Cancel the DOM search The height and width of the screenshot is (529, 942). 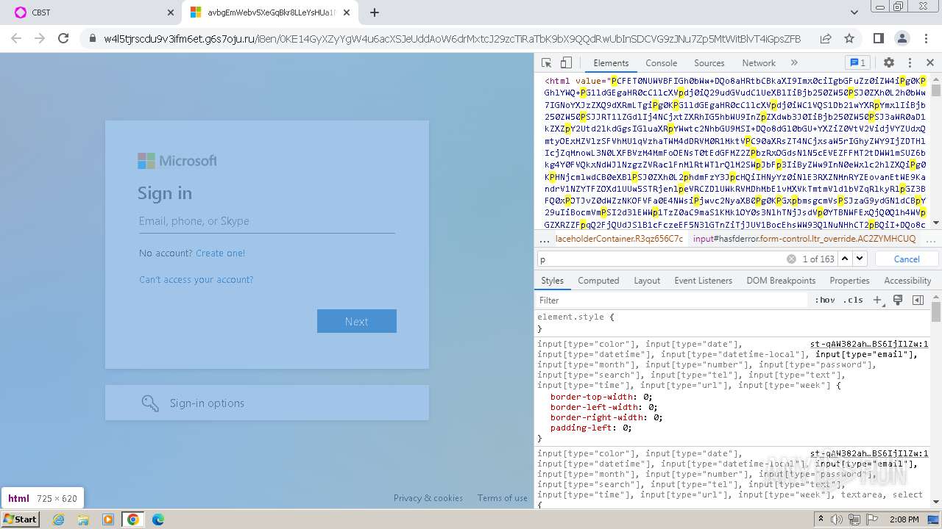907,259
